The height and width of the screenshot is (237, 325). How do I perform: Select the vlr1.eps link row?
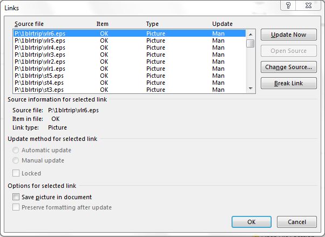click(130, 69)
